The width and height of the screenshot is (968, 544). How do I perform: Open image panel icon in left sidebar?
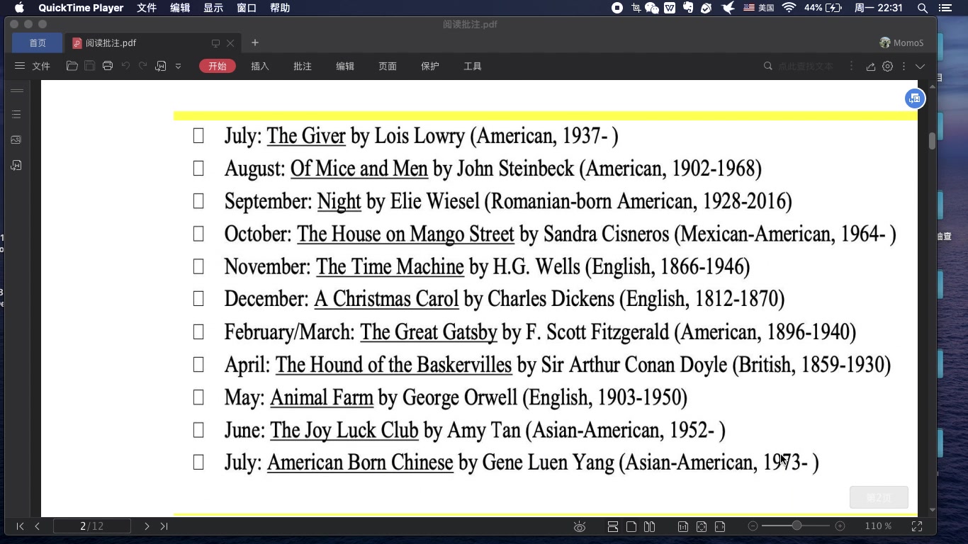click(x=16, y=140)
